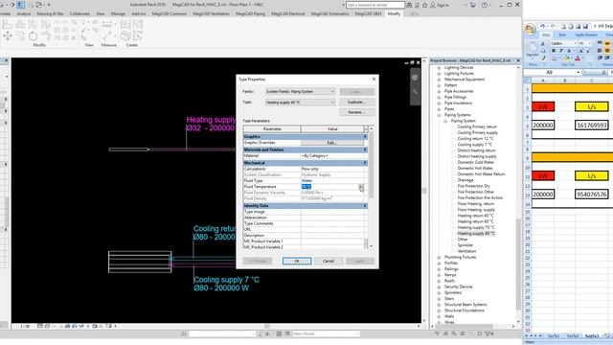
Task: Switch to the Modify ribbon tab
Action: [x=394, y=13]
